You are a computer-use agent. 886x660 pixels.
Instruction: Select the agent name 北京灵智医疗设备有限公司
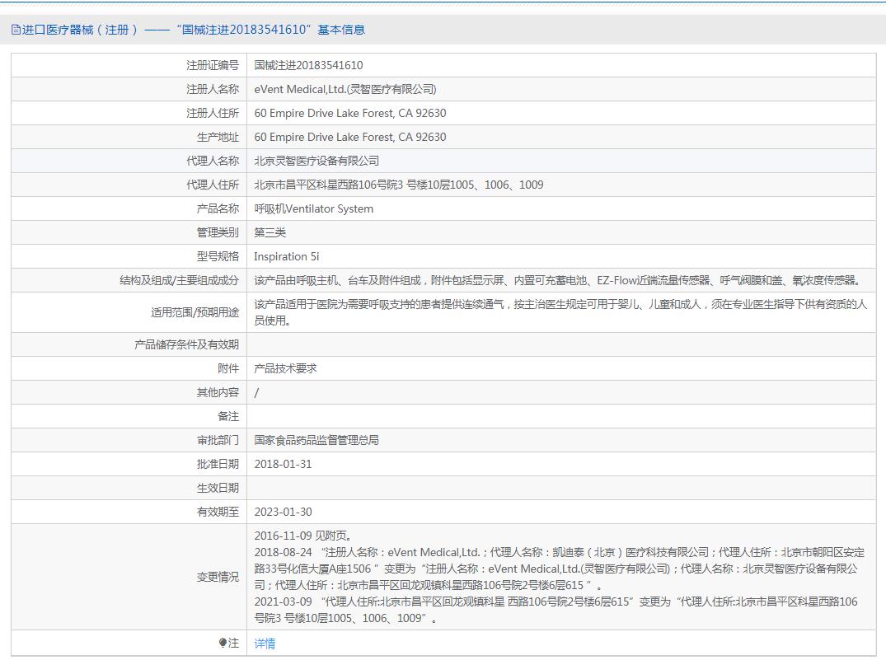(x=316, y=161)
